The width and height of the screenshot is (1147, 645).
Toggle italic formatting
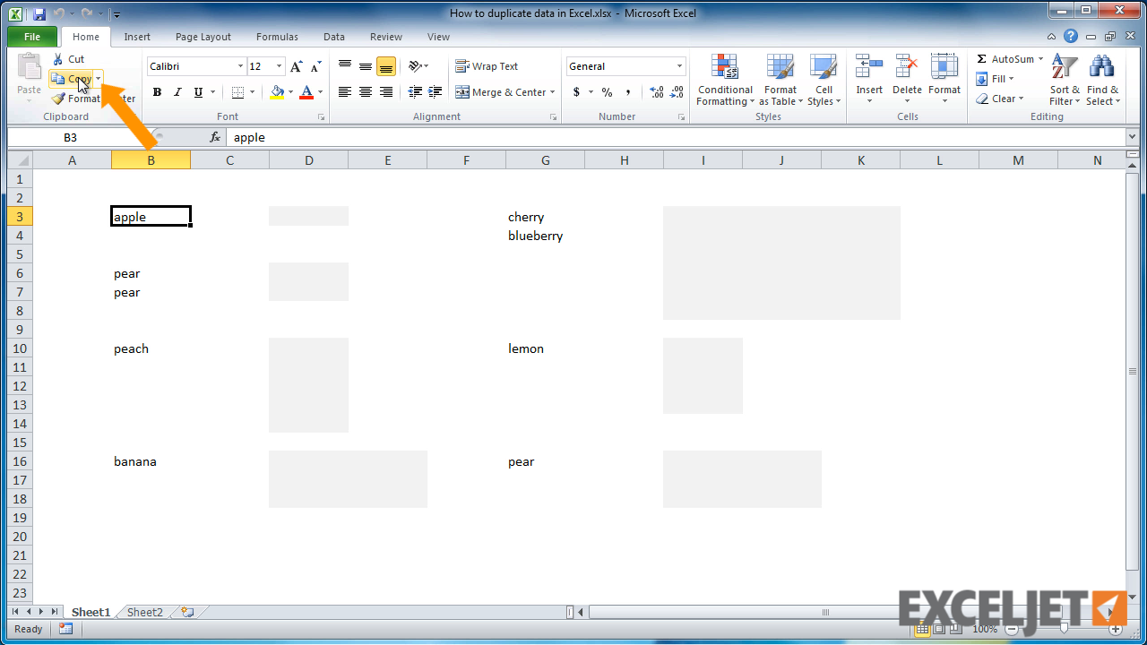[177, 92]
